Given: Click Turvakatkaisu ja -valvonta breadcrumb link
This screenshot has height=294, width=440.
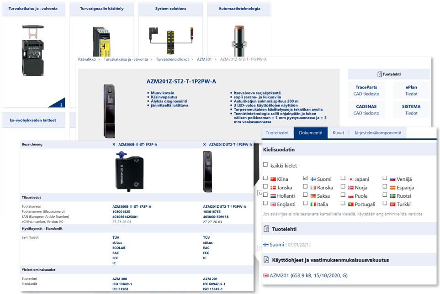Looking at the screenshot, I should coord(126,59).
